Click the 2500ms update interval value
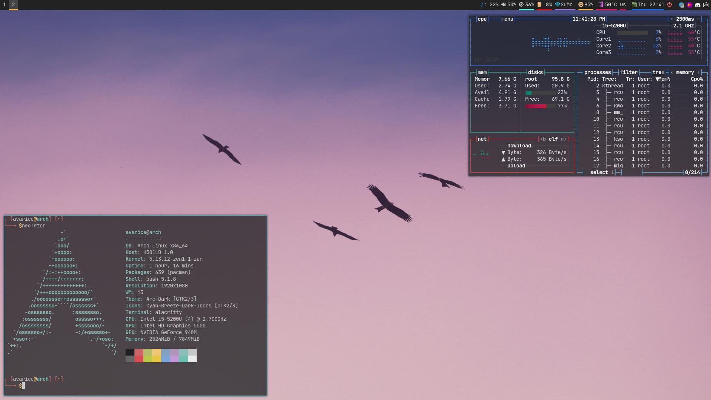Screen dimensions: 711x400 (685, 19)
